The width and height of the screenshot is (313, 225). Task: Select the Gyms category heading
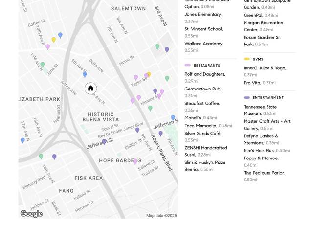[258, 59]
